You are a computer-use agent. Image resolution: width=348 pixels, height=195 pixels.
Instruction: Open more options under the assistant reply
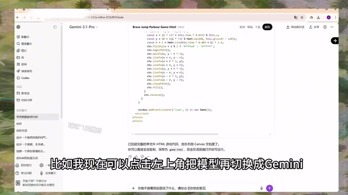pyautogui.click(x=148, y=157)
